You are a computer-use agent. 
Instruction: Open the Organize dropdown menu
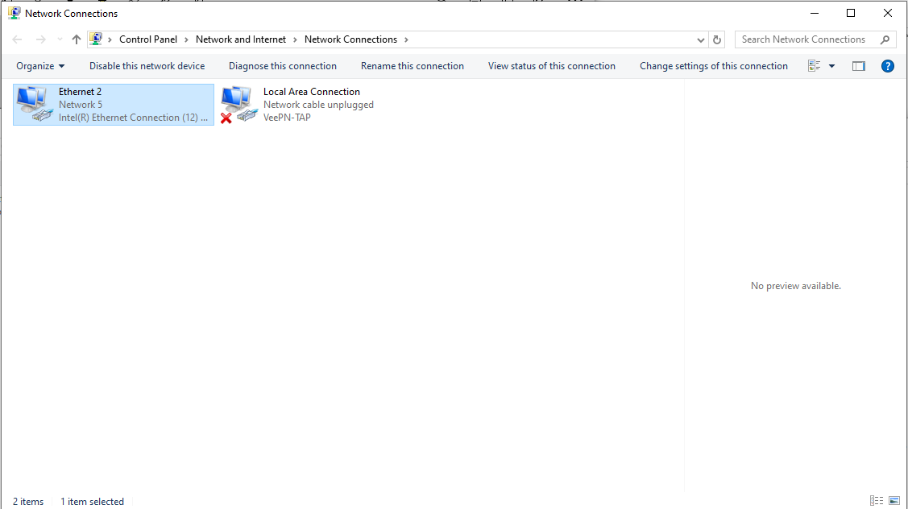[x=40, y=66]
